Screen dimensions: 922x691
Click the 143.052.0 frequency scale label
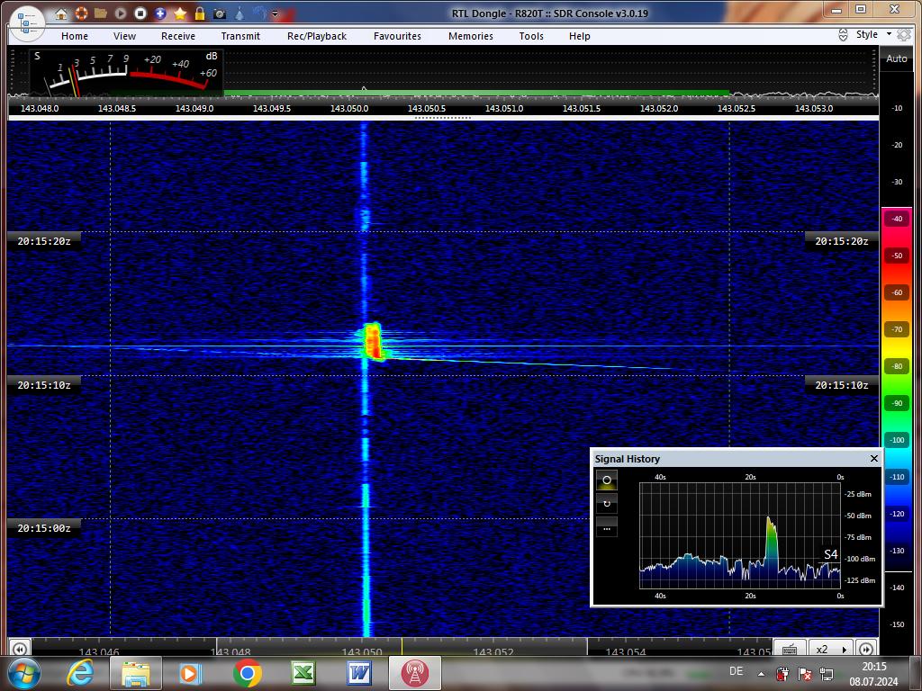coord(659,109)
